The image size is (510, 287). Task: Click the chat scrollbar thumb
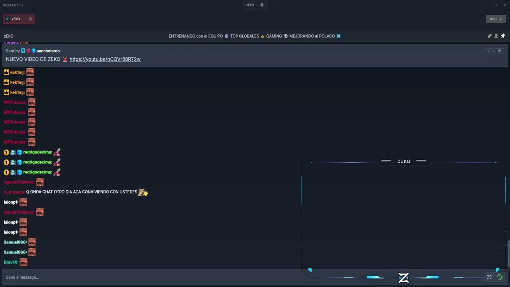pyautogui.click(x=508, y=254)
